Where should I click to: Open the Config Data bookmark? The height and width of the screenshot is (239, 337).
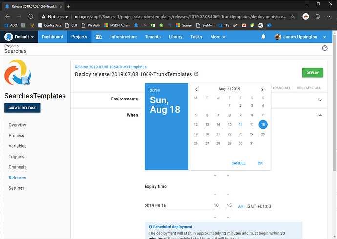tap(50, 25)
